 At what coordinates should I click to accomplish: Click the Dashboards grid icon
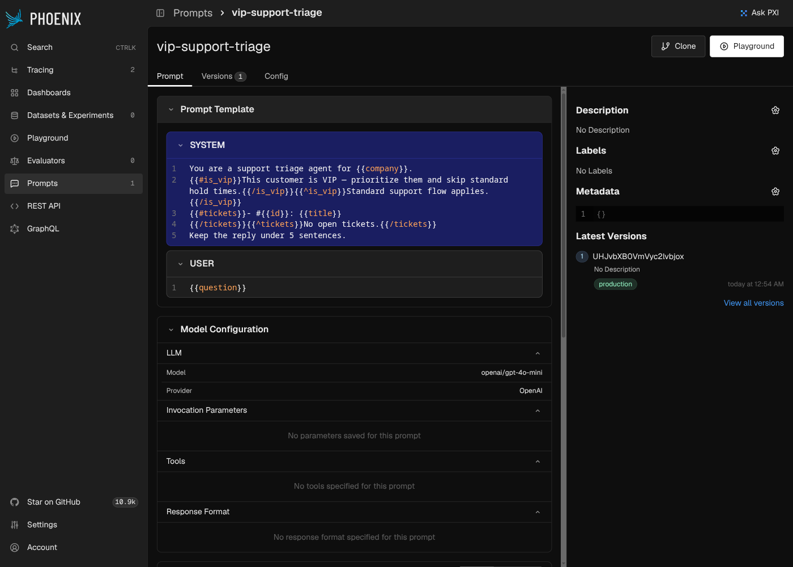point(15,93)
